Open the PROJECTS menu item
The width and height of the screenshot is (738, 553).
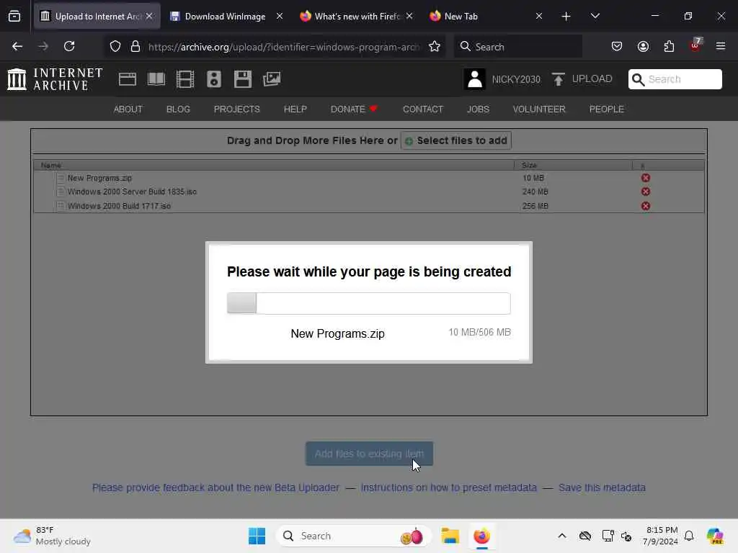tap(236, 109)
